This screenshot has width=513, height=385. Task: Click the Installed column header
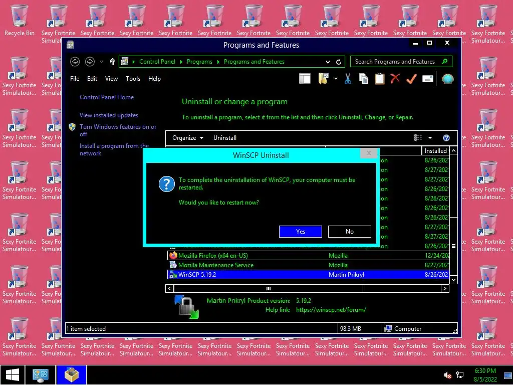(x=435, y=150)
